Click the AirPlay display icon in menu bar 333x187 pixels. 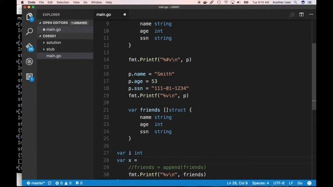pyautogui.click(x=233, y=2)
